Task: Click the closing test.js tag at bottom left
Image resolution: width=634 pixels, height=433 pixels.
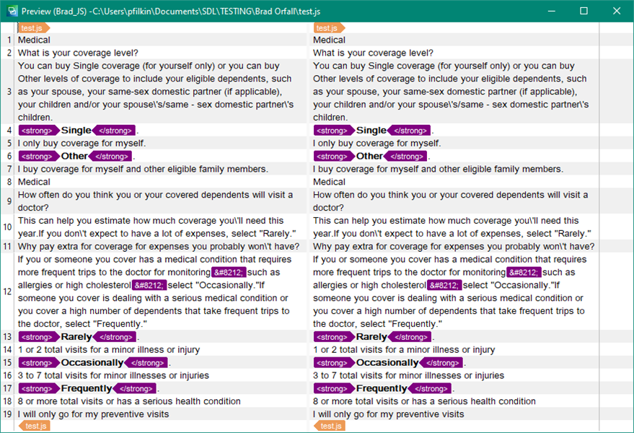Action: tap(34, 426)
